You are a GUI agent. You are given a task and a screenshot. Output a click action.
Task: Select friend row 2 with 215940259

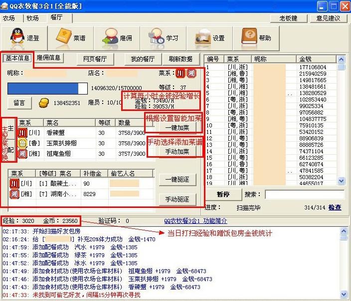pos(271,74)
